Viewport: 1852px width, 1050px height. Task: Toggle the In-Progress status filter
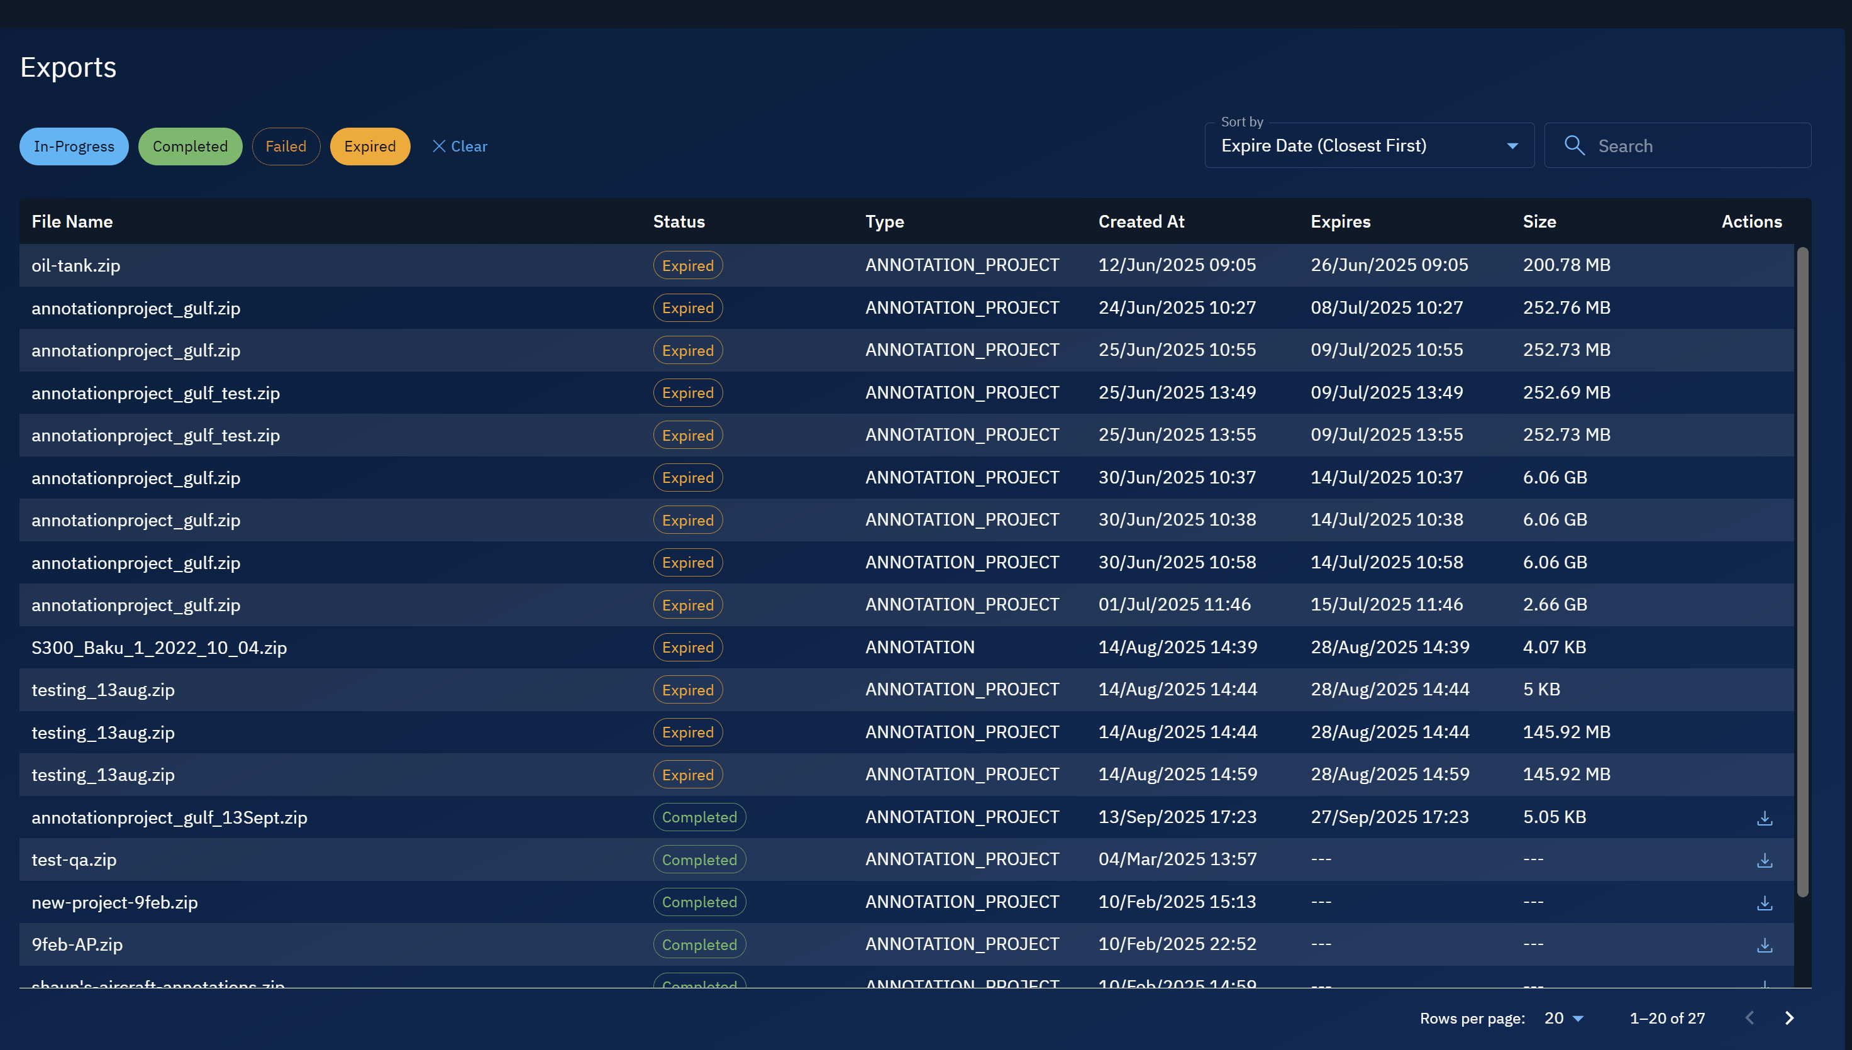pos(74,146)
